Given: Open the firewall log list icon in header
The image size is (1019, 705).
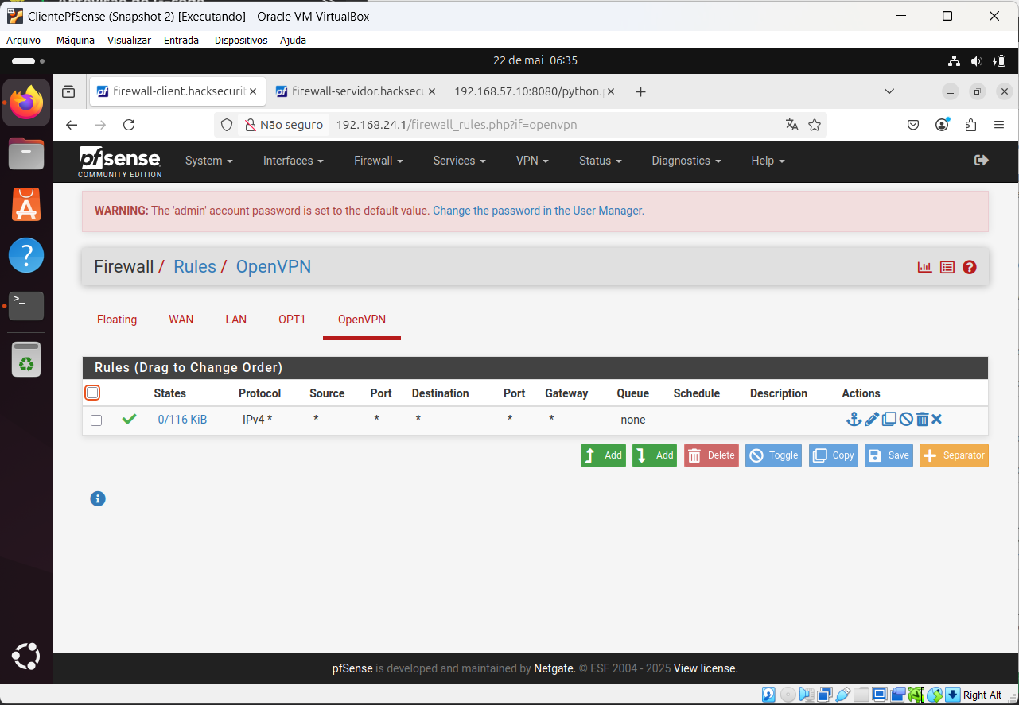Looking at the screenshot, I should pos(947,267).
